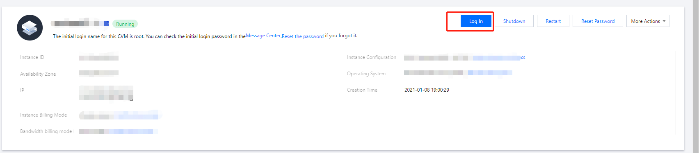
Task: Expand the More Actions dropdown
Action: (x=648, y=21)
